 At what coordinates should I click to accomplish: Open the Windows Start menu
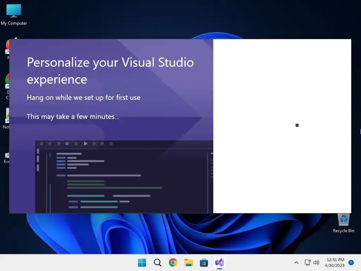(x=142, y=263)
